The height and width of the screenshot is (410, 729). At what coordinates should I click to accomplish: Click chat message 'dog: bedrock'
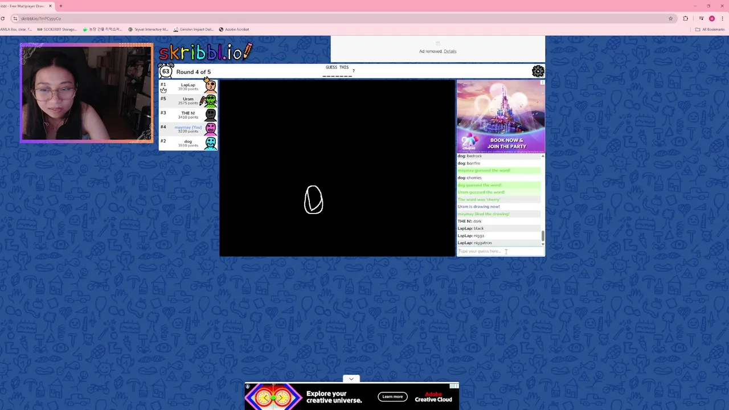coord(470,156)
